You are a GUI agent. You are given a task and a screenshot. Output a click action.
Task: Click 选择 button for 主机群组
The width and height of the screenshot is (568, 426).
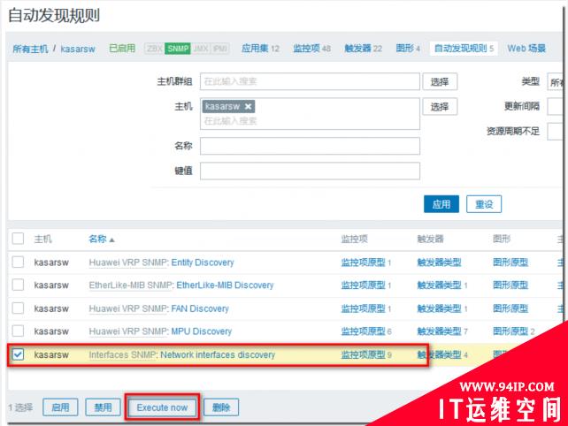pyautogui.click(x=440, y=82)
